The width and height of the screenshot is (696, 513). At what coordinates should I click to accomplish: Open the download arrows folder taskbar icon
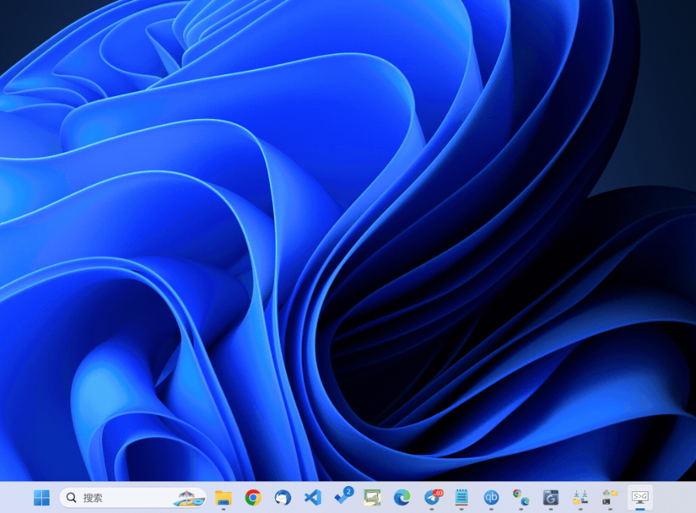pyautogui.click(x=580, y=498)
